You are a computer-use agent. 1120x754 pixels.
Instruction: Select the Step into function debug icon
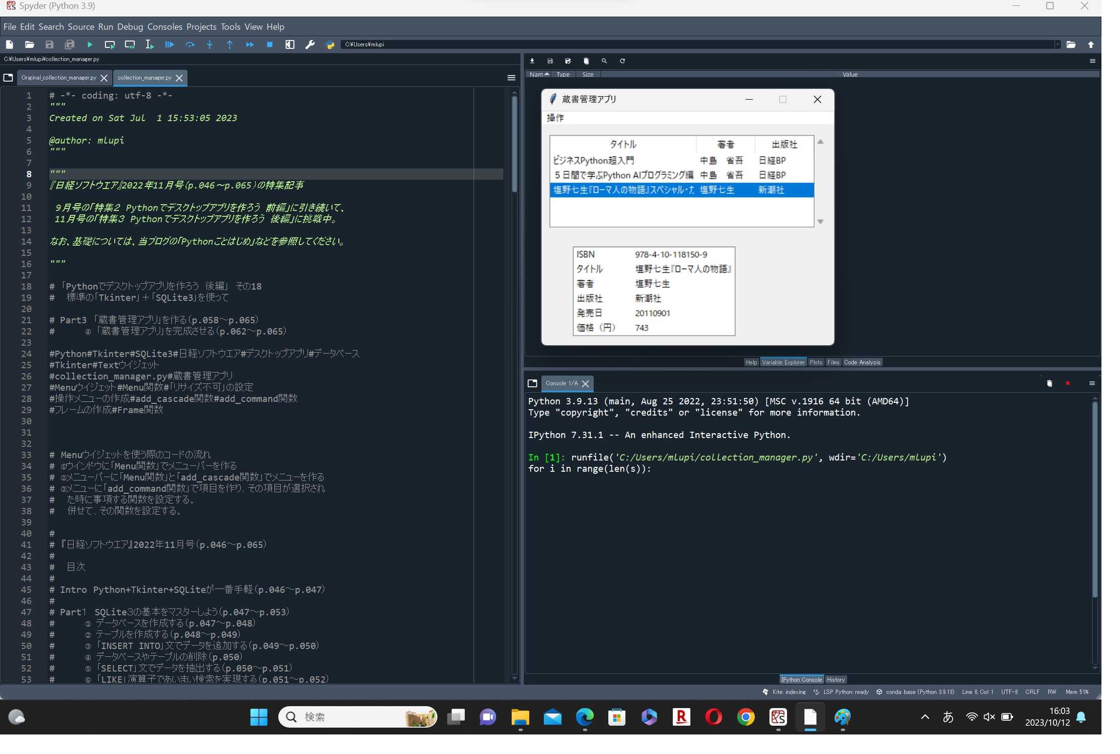(x=209, y=44)
